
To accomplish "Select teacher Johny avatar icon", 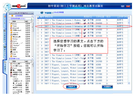I will (x=11, y=56).
